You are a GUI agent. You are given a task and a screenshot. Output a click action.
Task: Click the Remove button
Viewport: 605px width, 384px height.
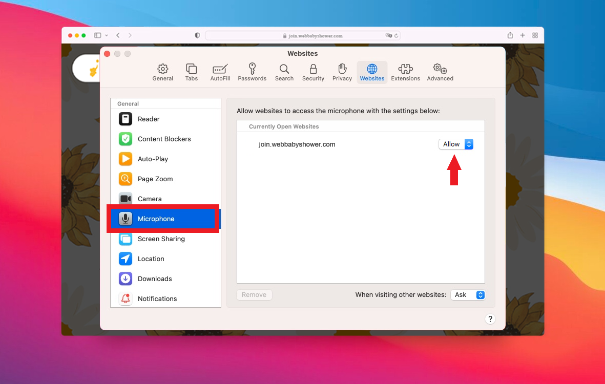254,295
